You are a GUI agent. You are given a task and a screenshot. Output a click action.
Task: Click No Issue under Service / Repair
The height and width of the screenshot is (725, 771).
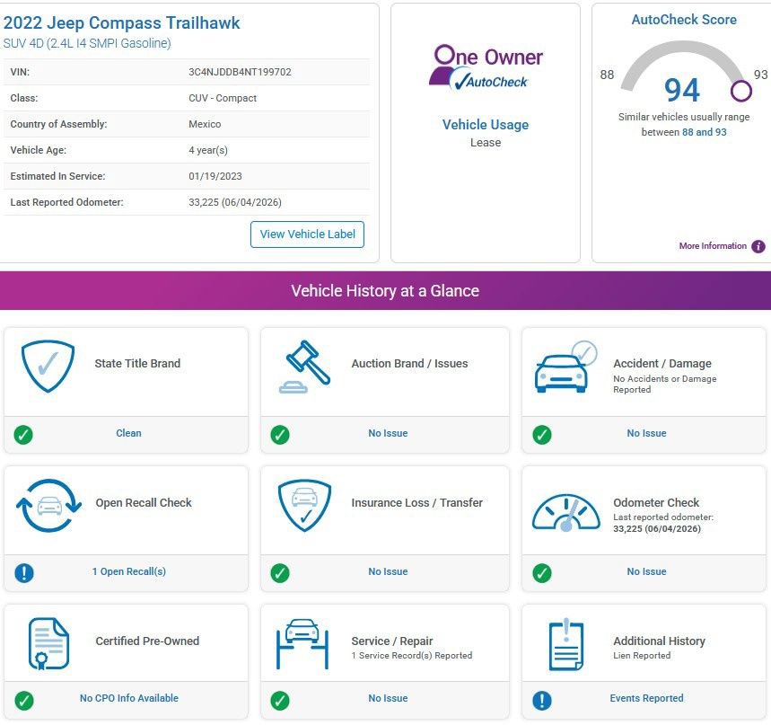coord(388,698)
